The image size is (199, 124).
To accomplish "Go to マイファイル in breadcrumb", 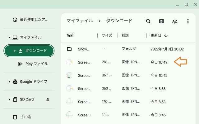I will click(79, 21).
